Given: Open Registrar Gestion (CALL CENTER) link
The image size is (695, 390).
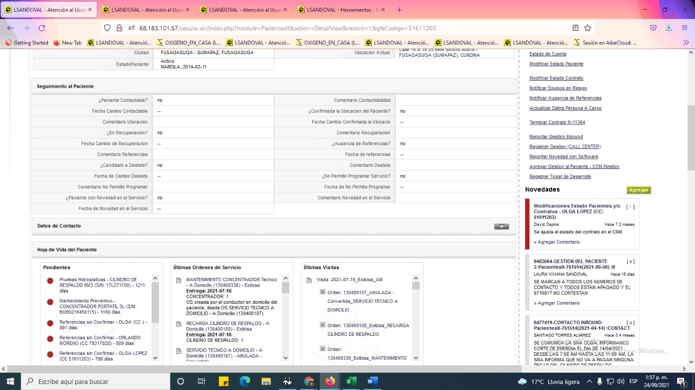Looking at the screenshot, I should [565, 147].
